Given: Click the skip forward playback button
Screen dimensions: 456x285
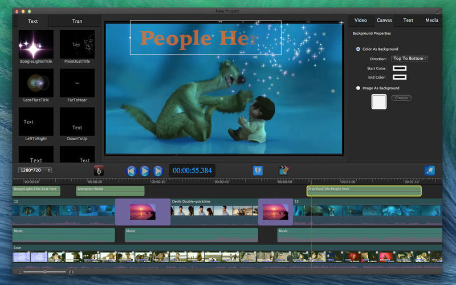Looking at the screenshot, I should click(x=158, y=170).
